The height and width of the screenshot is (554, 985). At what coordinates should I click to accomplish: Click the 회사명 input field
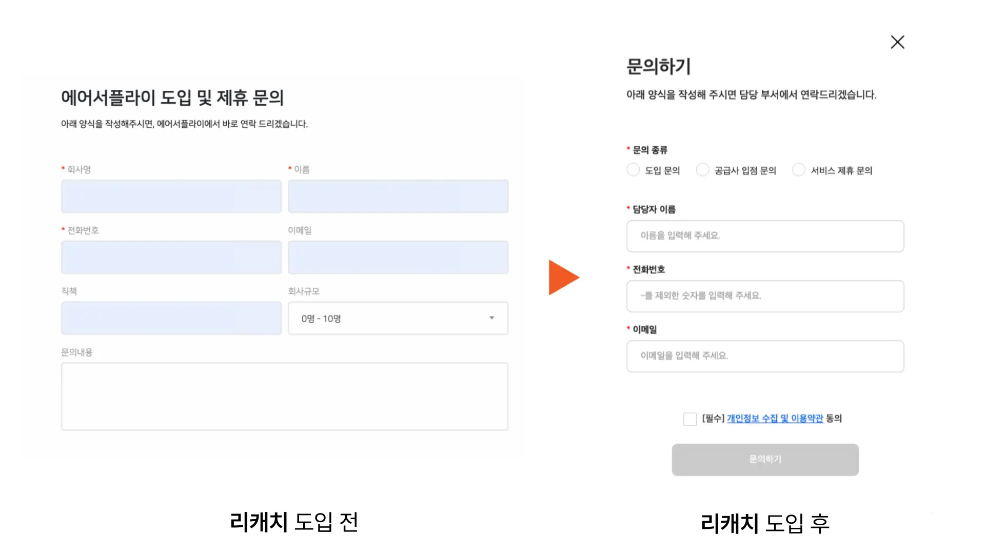[x=171, y=196]
